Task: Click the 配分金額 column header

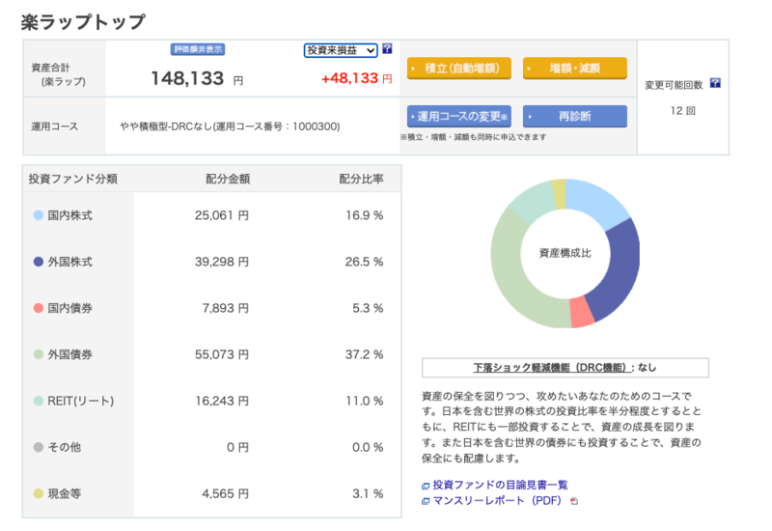Action: 228,179
